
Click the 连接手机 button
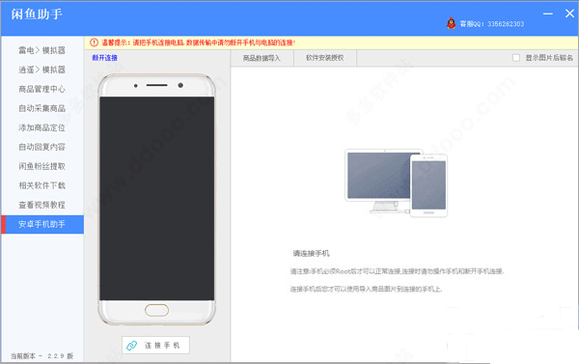[x=155, y=345]
